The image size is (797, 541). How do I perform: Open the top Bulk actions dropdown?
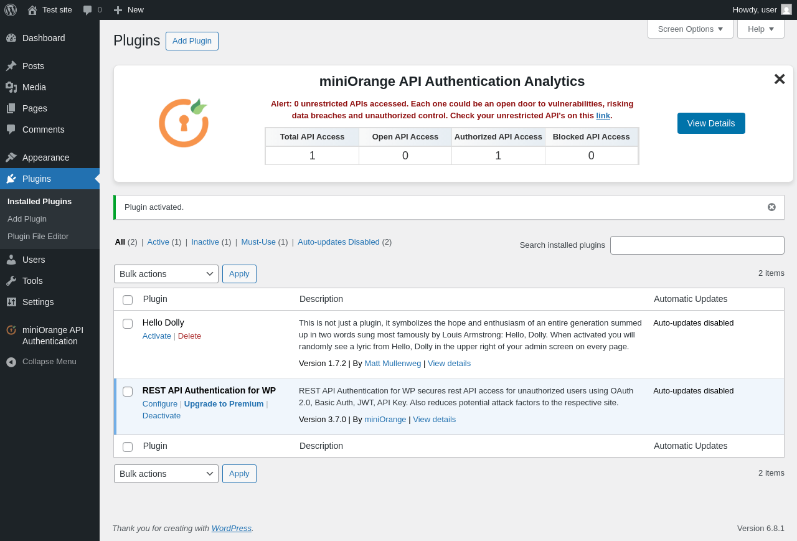[166, 274]
